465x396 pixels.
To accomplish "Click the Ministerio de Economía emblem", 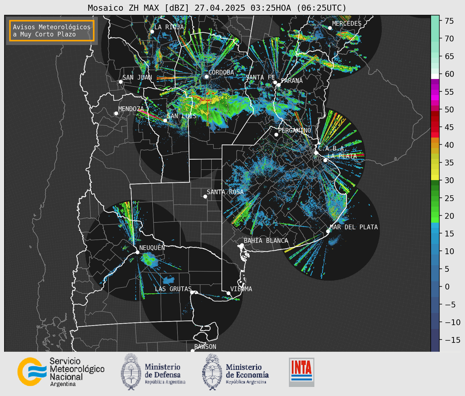I will 212,371.
